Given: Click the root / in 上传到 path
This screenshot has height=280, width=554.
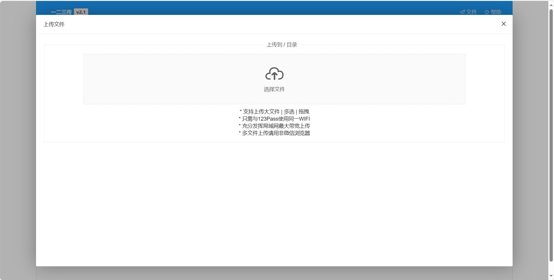Looking at the screenshot, I should tap(284, 45).
